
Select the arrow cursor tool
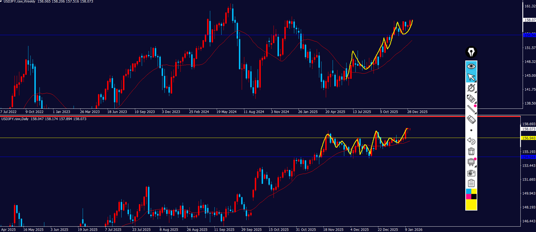[x=471, y=77]
